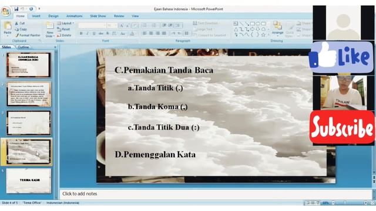This screenshot has height=211, width=376.
Task: Open the Customize Quick Access Toolbar arrow
Action: pos(39,9)
